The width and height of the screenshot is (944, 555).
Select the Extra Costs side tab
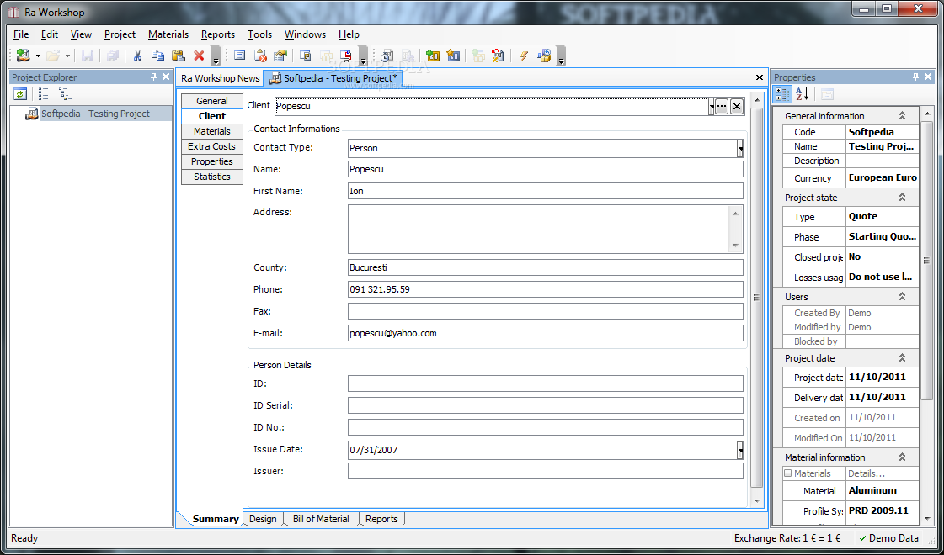point(212,146)
